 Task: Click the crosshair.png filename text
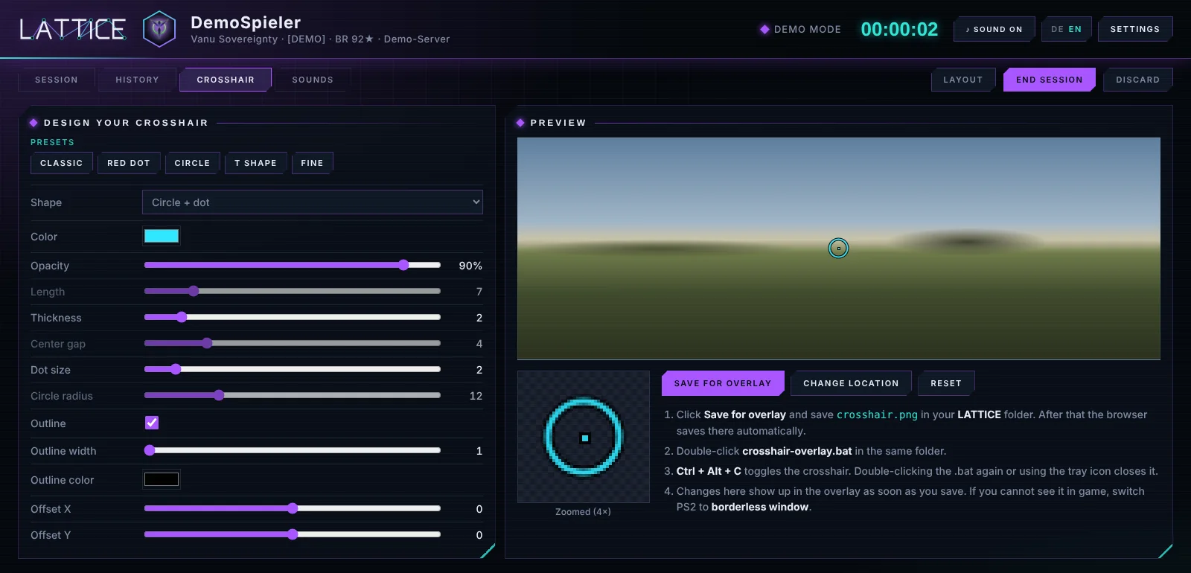(x=877, y=414)
